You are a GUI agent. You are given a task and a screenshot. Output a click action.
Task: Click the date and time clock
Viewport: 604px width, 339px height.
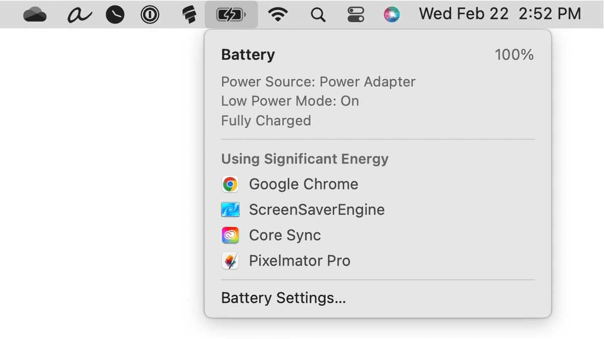click(x=500, y=14)
